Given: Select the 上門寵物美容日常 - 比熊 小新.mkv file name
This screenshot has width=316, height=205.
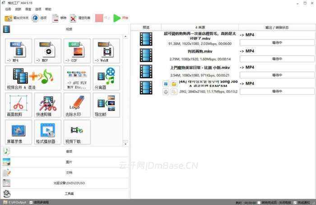Looking at the screenshot, I should point(200,68).
